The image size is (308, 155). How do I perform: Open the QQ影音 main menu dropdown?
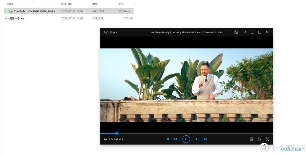coord(111,32)
